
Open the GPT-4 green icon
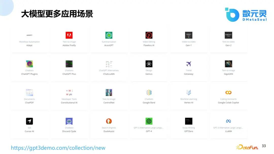[x=149, y=121]
